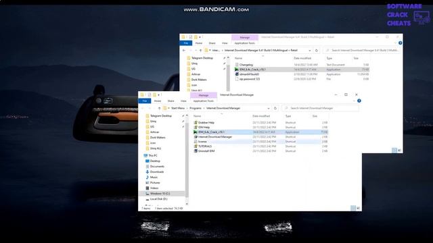Click the Uninstall IDM shortcut icon
This screenshot has width=433, height=243.
click(x=196, y=151)
